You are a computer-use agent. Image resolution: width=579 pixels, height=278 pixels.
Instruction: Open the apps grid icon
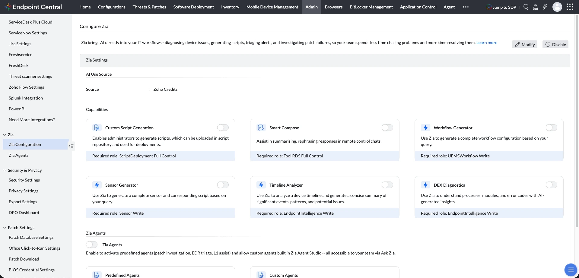(570, 7)
